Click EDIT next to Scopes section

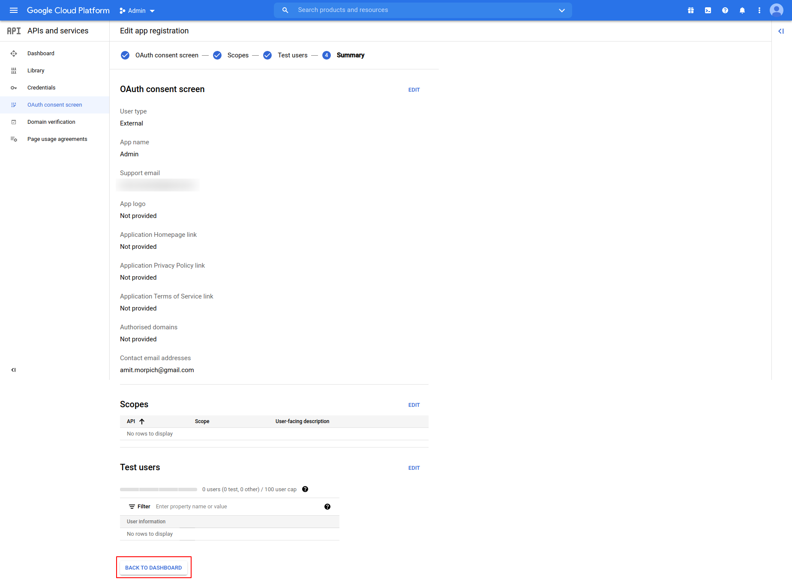click(414, 404)
